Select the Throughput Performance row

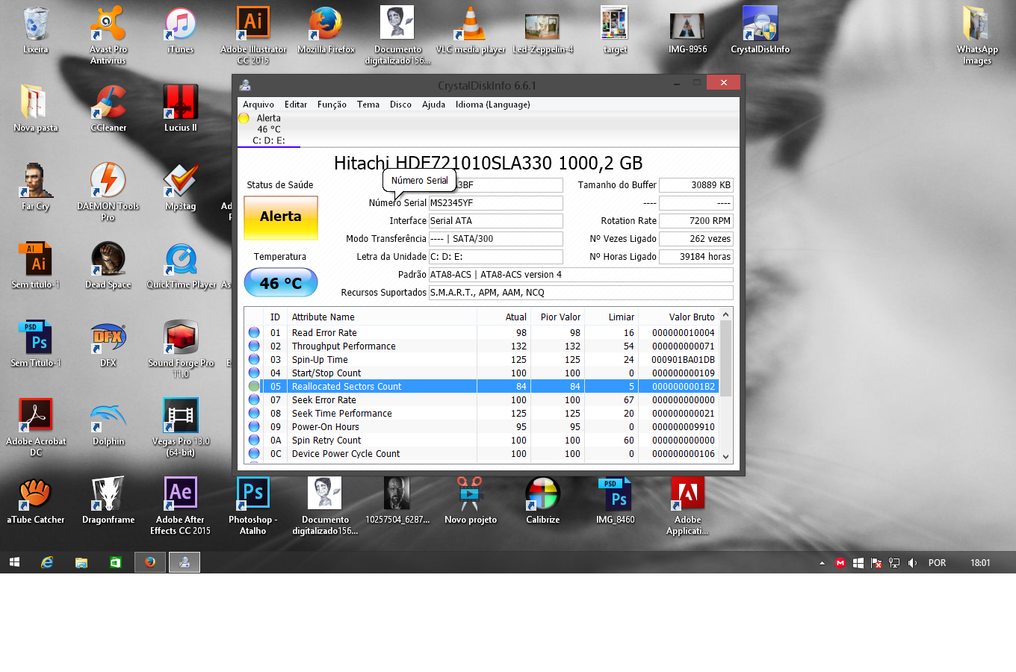coord(483,346)
